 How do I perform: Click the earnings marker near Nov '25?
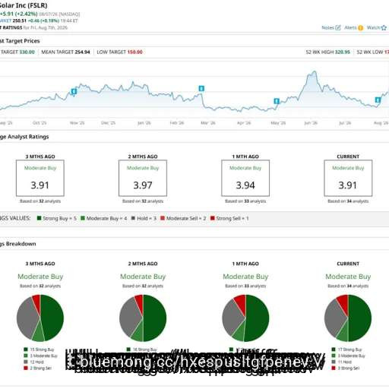[74, 91]
